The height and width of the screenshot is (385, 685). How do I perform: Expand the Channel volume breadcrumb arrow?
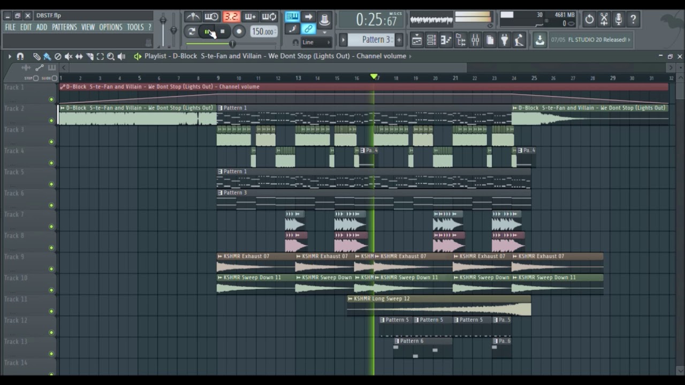410,56
